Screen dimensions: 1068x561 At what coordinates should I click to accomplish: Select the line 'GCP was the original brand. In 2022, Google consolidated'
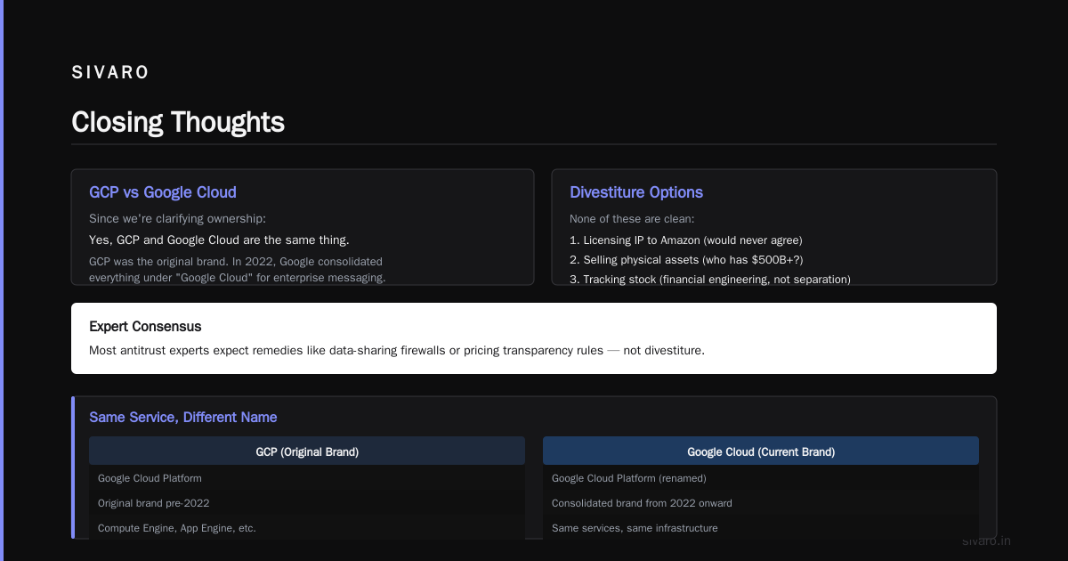point(236,262)
